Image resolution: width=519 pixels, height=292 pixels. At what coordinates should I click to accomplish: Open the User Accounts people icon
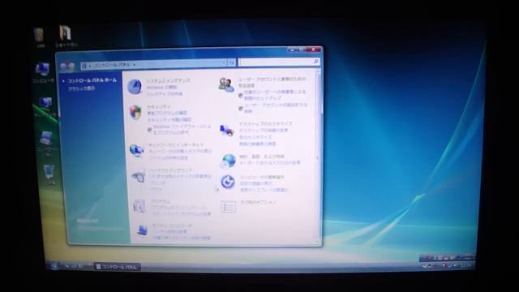click(226, 84)
